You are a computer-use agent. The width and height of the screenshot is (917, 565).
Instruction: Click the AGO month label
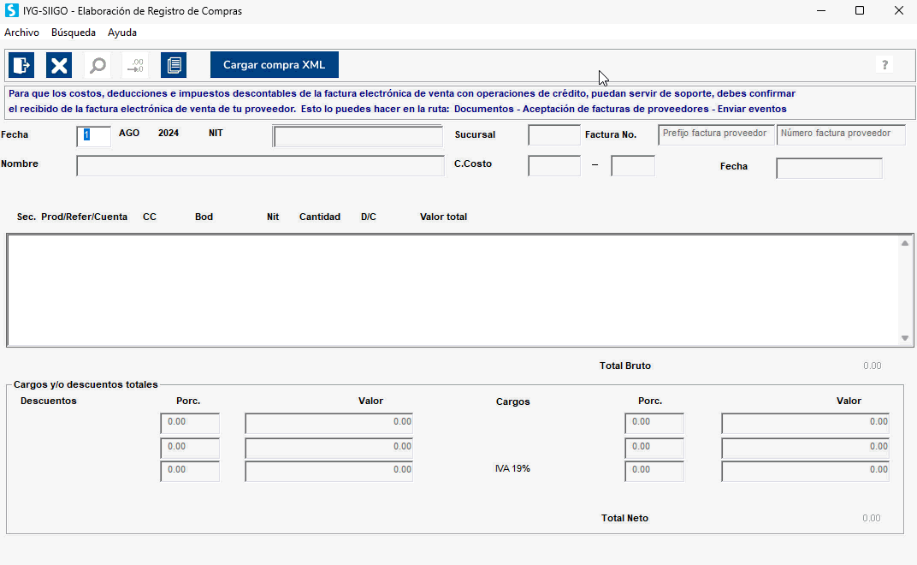click(x=129, y=133)
